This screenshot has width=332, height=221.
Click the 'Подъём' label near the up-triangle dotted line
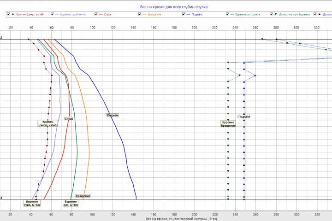tap(244, 116)
